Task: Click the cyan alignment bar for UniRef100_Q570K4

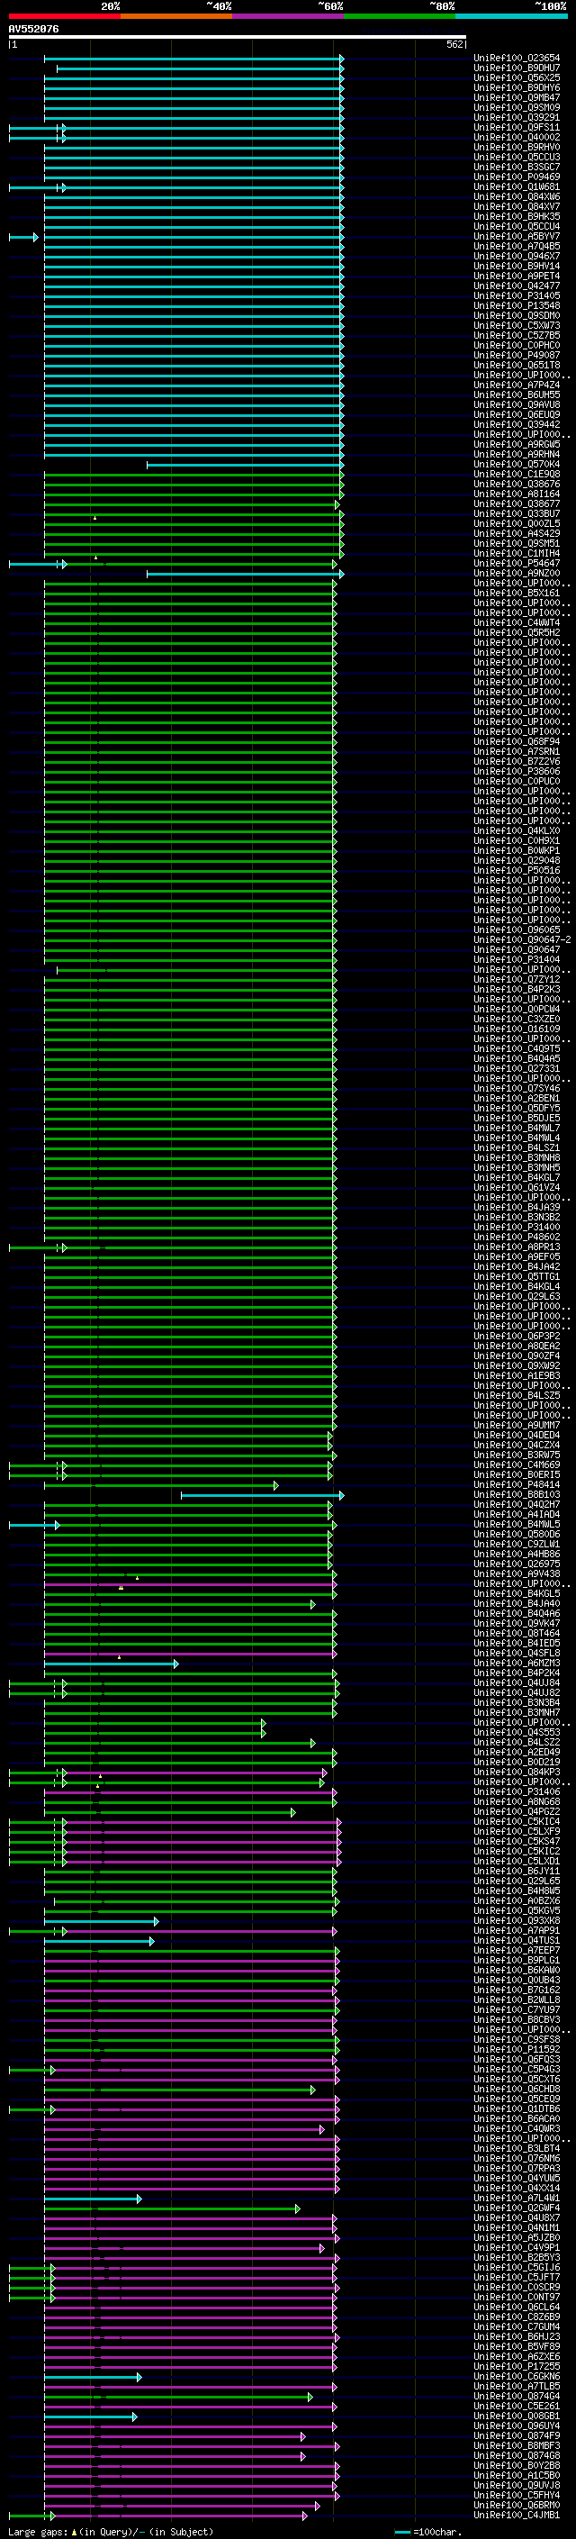Action: point(245,466)
